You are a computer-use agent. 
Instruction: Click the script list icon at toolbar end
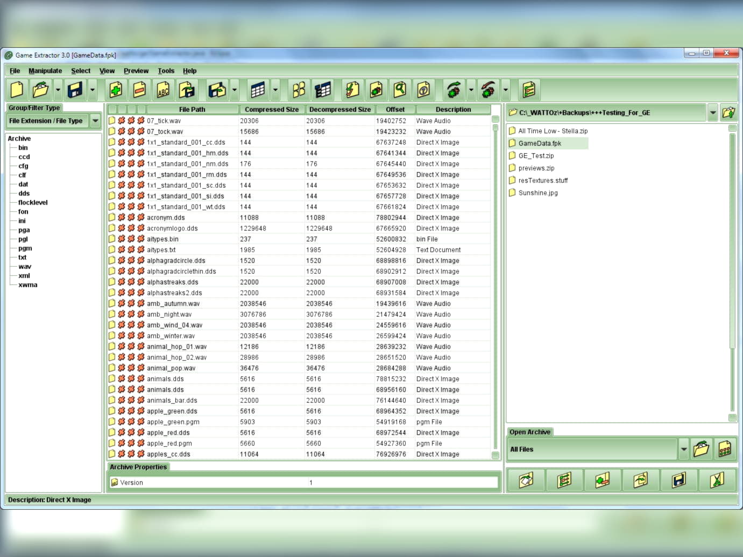[x=529, y=90]
